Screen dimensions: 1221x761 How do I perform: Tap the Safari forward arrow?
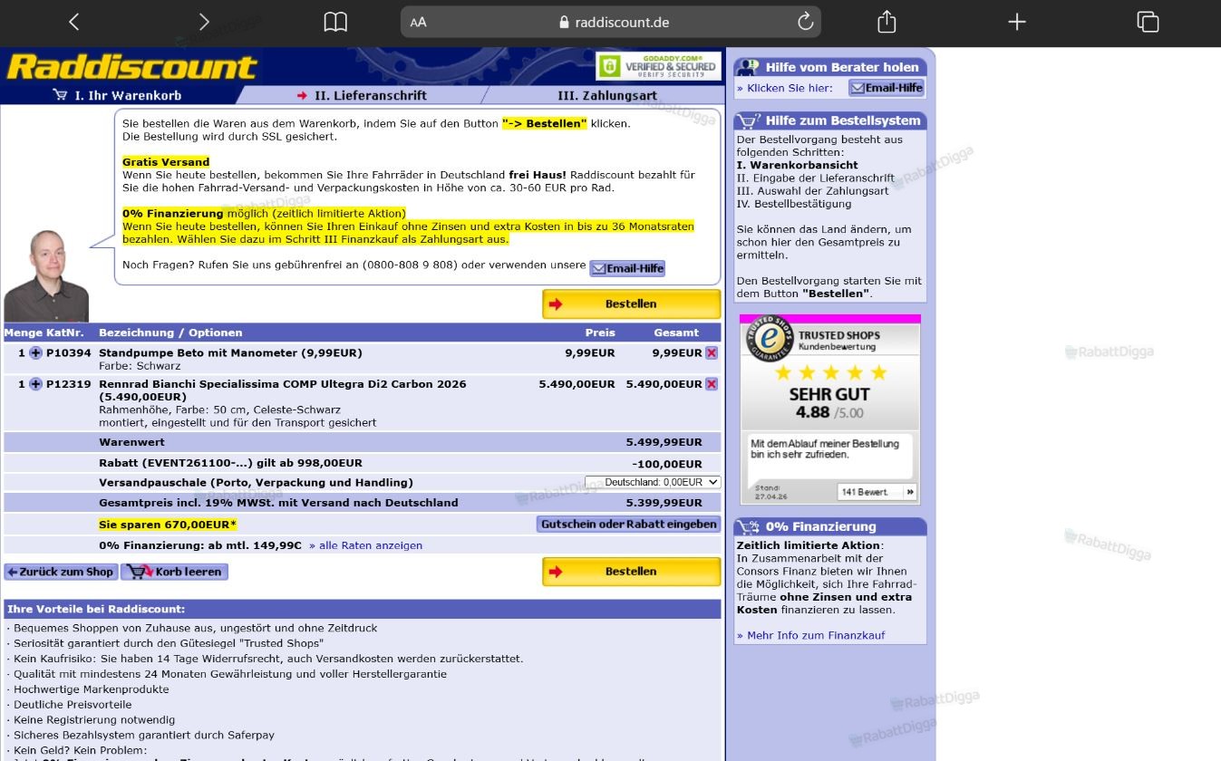click(x=204, y=22)
